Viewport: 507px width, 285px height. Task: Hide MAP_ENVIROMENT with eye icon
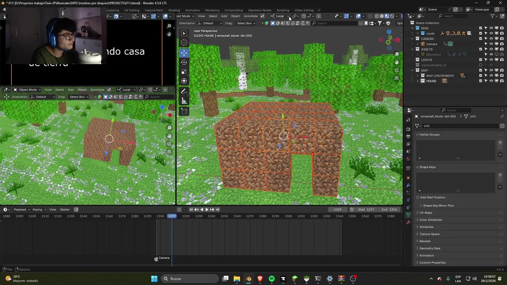pos(491,76)
